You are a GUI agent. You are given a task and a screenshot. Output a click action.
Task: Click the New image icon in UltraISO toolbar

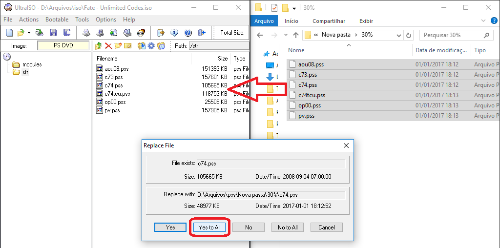click(x=9, y=33)
